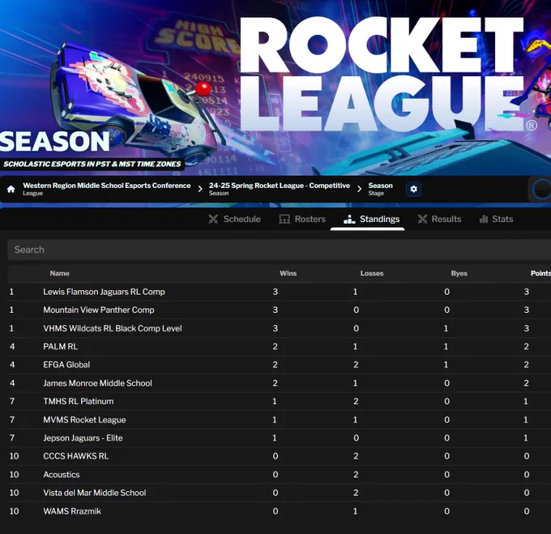Select the Results crossed-swords icon
551x534 pixels.
[422, 220]
